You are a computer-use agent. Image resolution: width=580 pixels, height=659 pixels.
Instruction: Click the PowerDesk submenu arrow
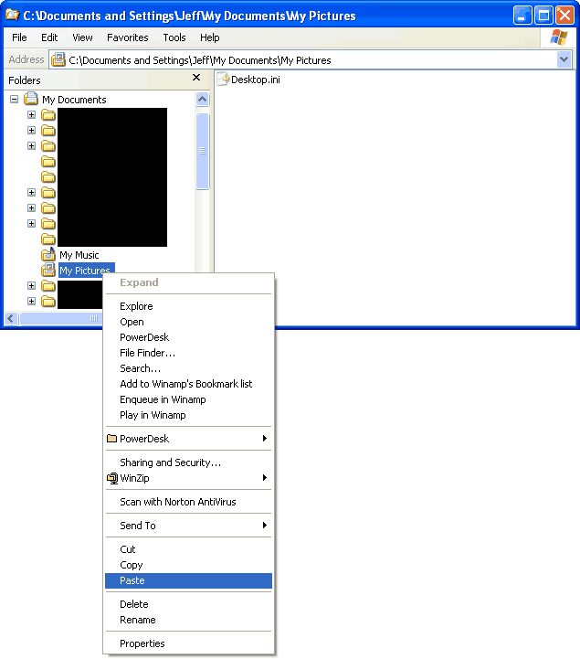pos(265,439)
